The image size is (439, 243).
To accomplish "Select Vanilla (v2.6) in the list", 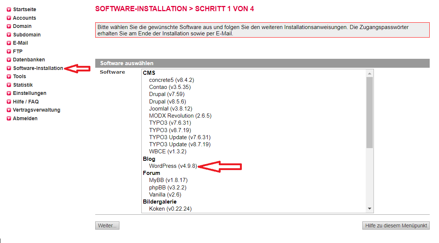I will (165, 195).
